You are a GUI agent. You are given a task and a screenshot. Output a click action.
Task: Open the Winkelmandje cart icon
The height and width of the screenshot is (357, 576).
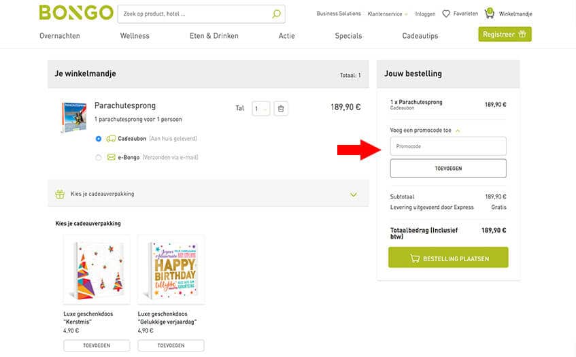point(489,13)
